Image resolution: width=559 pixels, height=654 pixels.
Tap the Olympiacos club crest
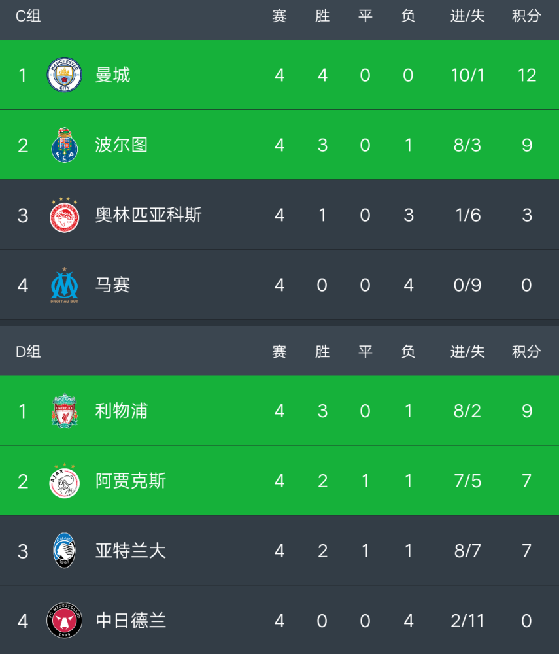point(64,215)
